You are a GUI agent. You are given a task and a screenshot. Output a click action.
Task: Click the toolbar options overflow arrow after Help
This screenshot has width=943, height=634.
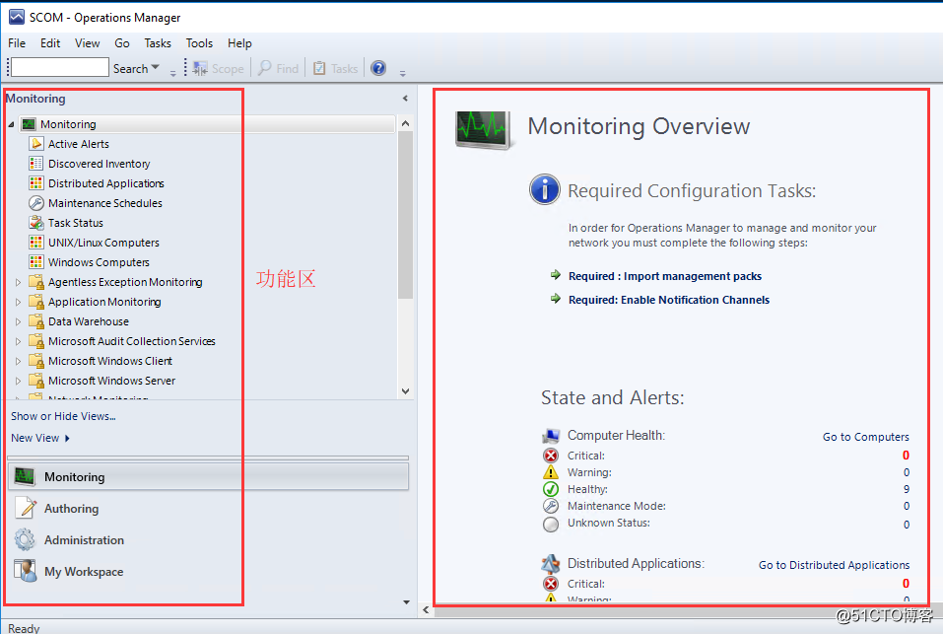pos(402,73)
